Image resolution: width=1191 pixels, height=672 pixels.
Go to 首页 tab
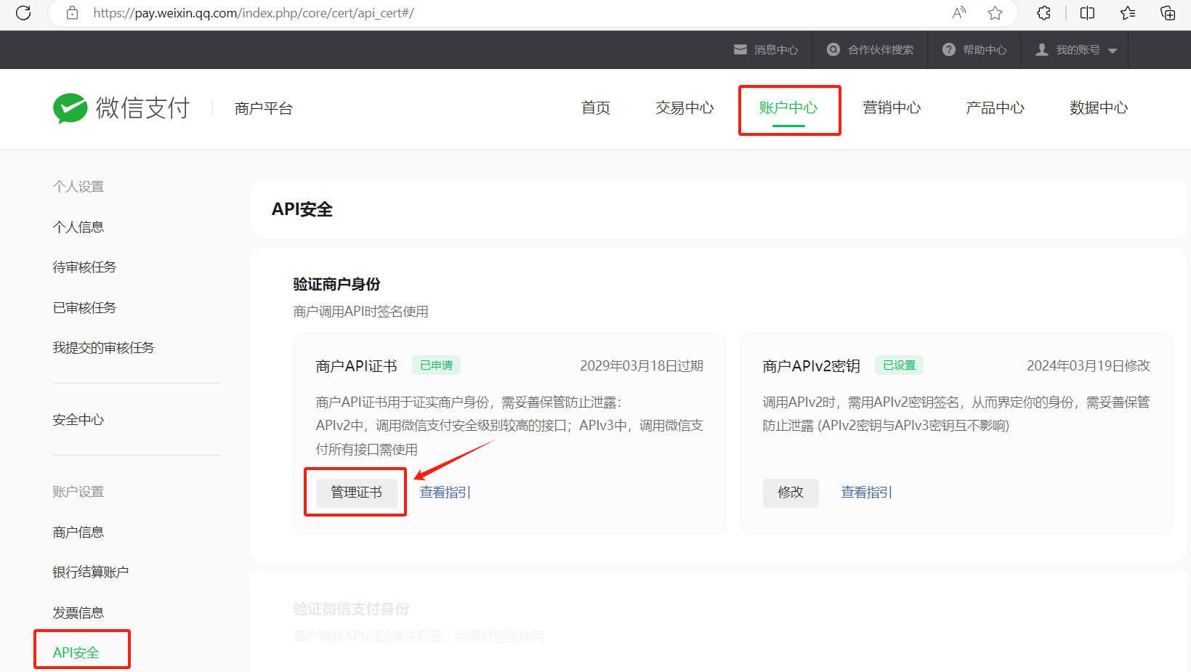coord(596,108)
